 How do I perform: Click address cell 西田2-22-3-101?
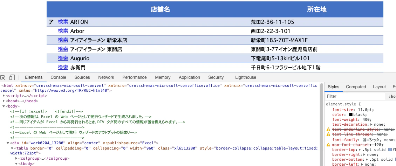(270, 31)
